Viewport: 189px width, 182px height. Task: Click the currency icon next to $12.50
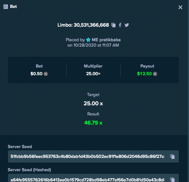(155, 74)
